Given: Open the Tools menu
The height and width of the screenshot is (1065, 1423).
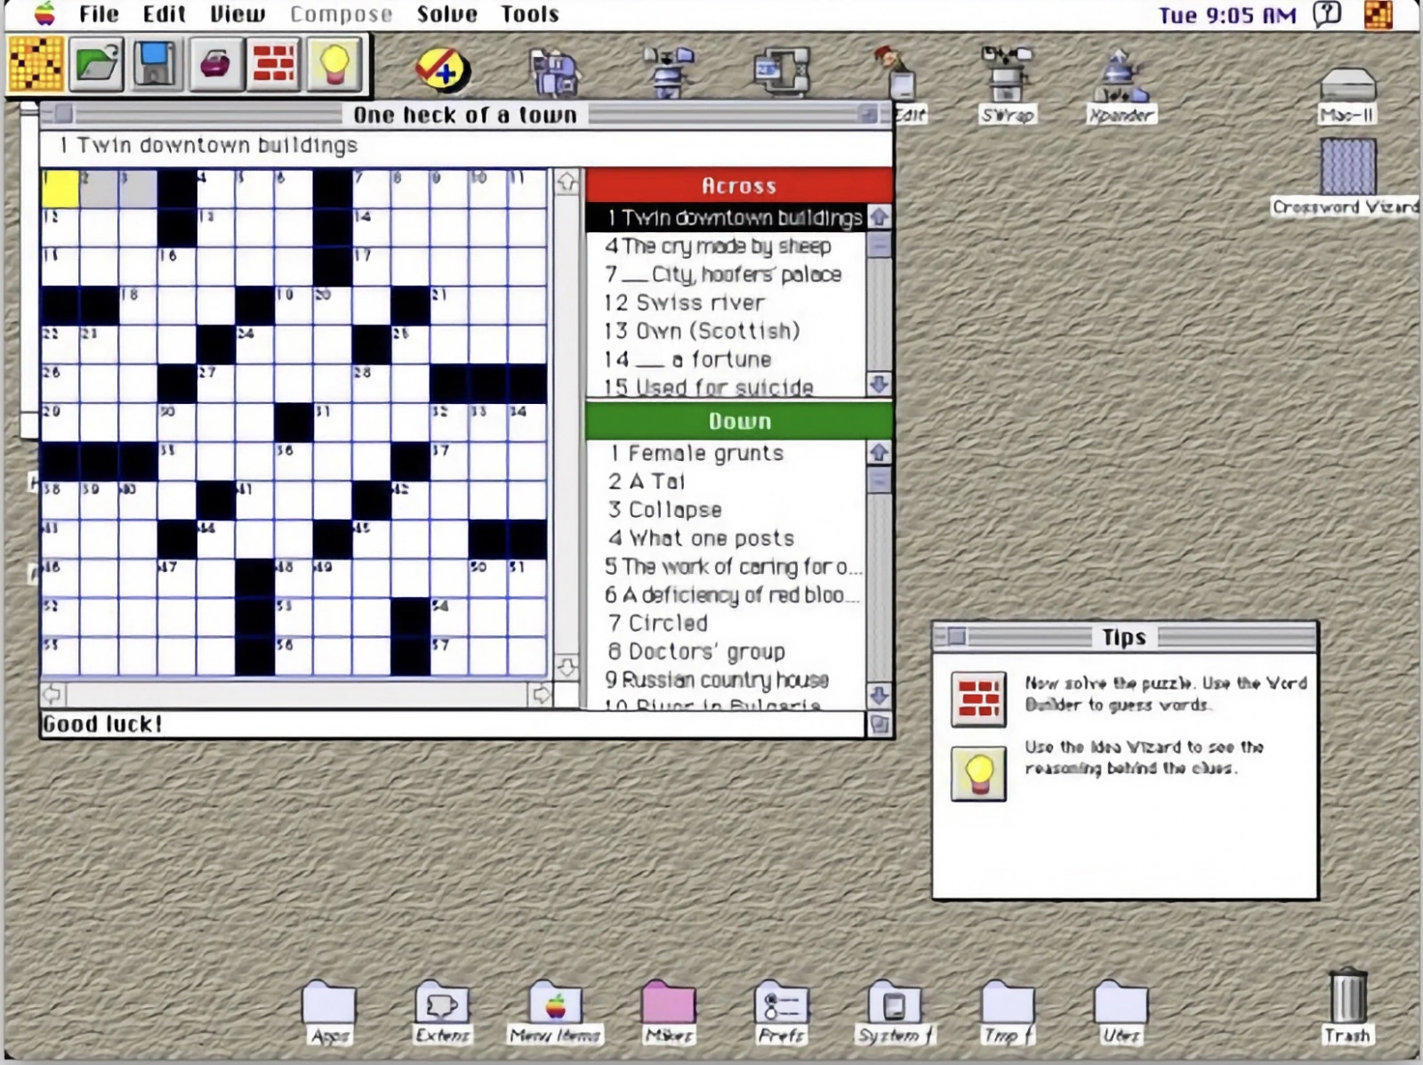Looking at the screenshot, I should [529, 14].
